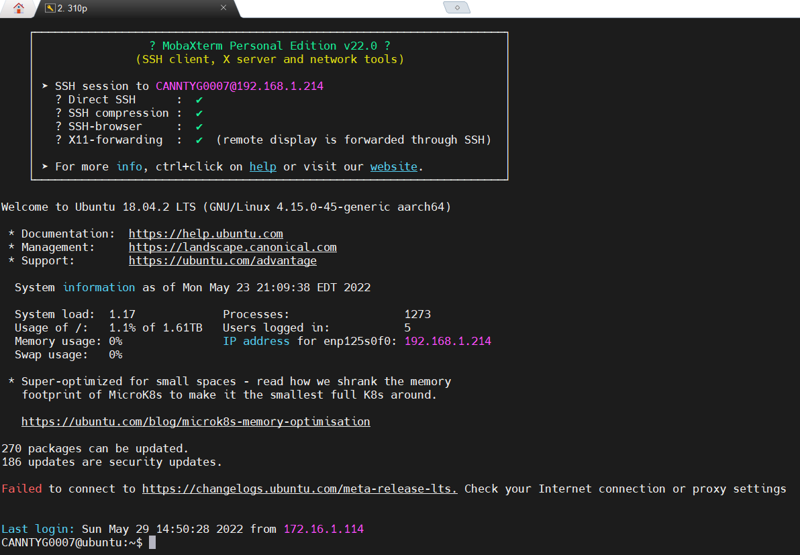This screenshot has width=800, height=555.
Task: Open the 'website' link in the MobaXterm banner
Action: pyautogui.click(x=393, y=167)
